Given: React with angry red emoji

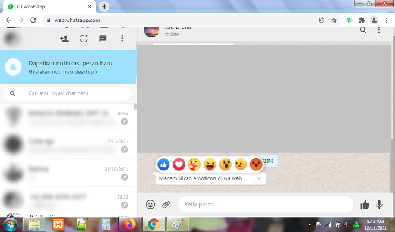Looking at the screenshot, I should pyautogui.click(x=256, y=165).
